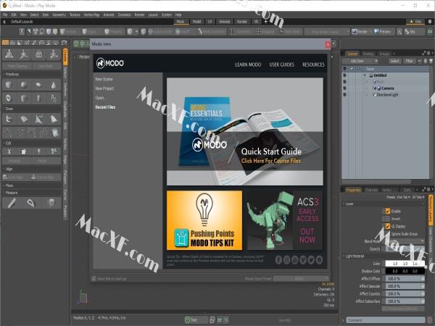The height and width of the screenshot is (326, 435).
Task: Open the Texture menu
Action: point(75,14)
